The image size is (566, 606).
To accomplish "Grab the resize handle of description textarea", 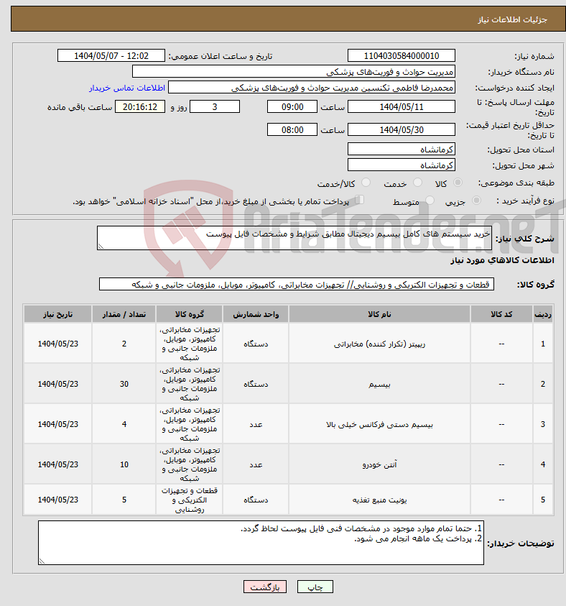I will pyautogui.click(x=101, y=247).
